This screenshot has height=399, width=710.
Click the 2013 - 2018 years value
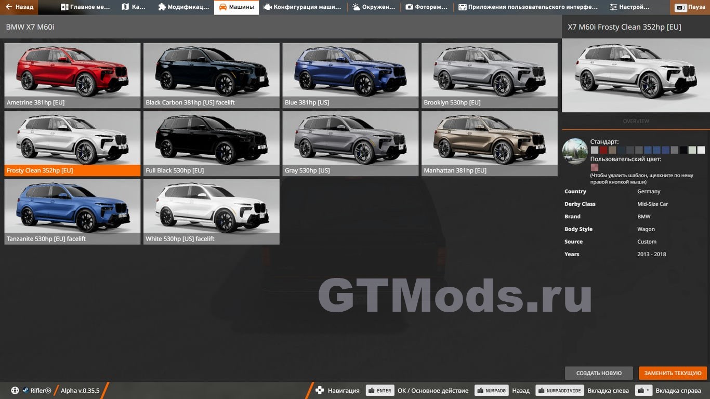coord(652,254)
